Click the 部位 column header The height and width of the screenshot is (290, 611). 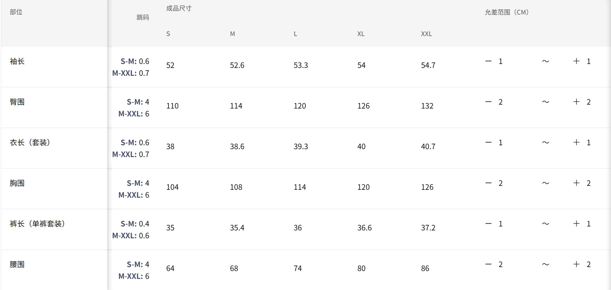click(16, 12)
